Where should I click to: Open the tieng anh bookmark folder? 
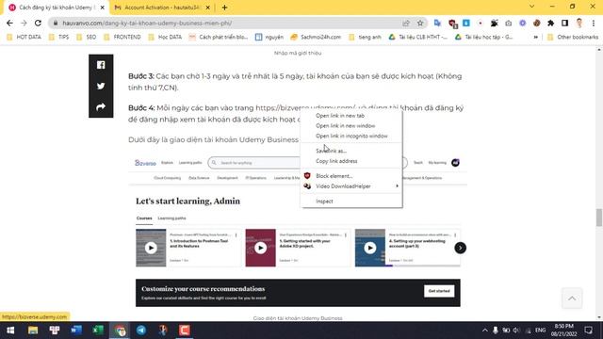coord(365,38)
